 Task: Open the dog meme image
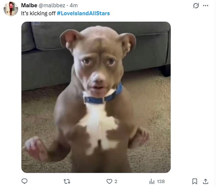click(x=96, y=97)
